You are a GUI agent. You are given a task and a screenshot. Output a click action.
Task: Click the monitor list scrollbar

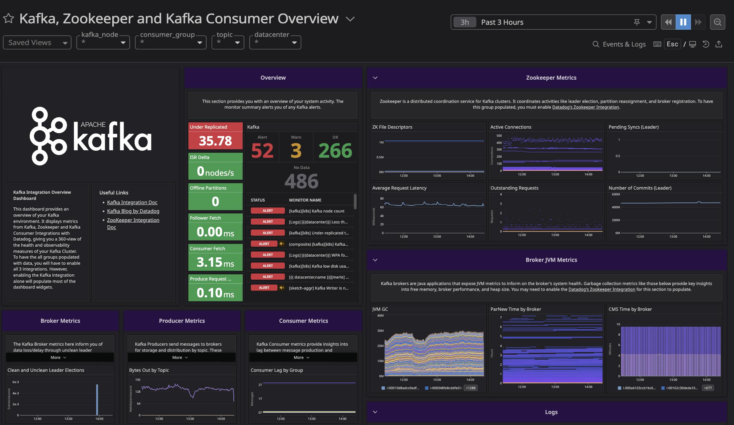355,202
